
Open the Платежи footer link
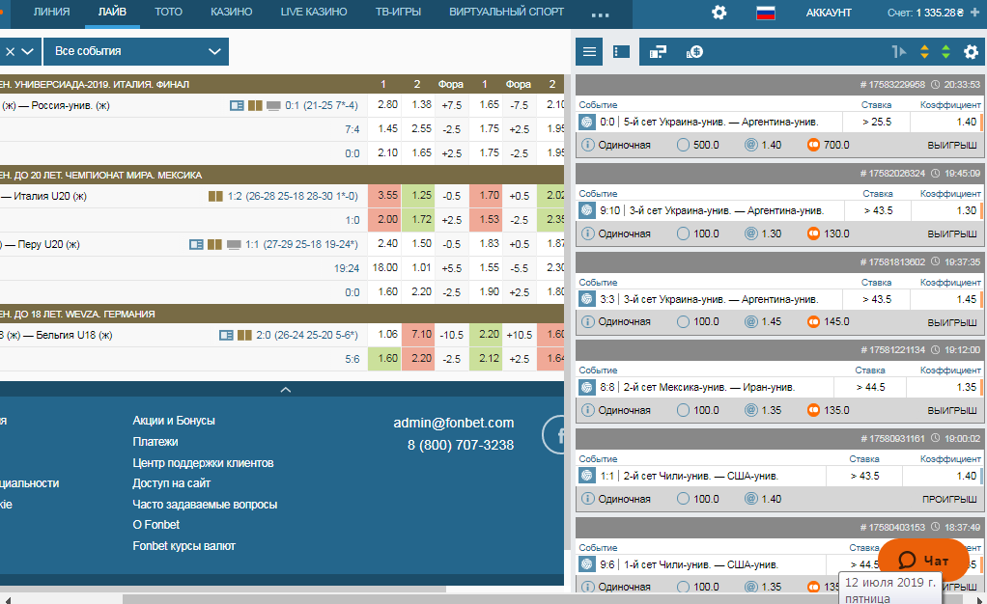(x=155, y=442)
